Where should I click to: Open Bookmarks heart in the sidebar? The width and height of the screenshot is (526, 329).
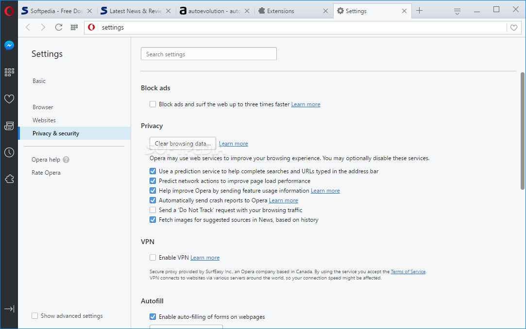[x=9, y=99]
